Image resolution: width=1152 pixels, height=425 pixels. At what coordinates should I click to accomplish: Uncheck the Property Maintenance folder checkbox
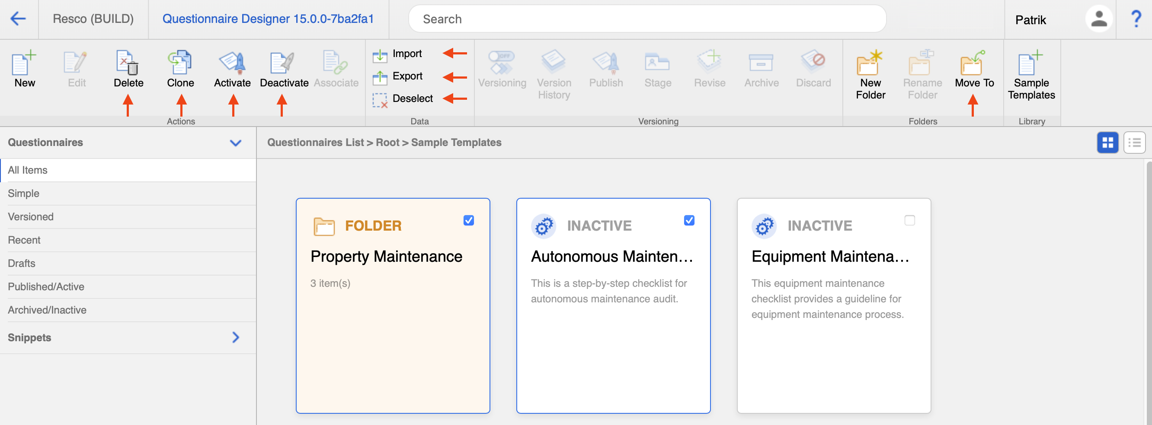coord(468,220)
